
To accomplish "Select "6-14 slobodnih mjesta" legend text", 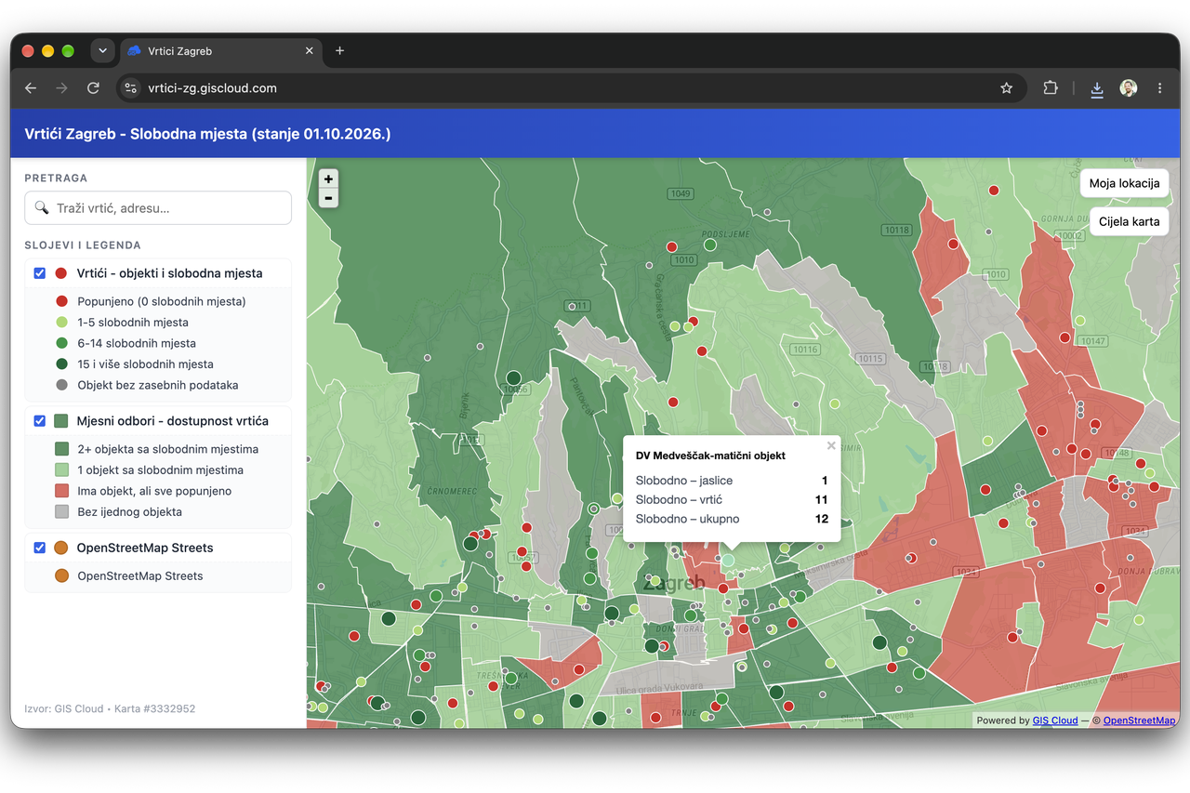I will [x=137, y=343].
